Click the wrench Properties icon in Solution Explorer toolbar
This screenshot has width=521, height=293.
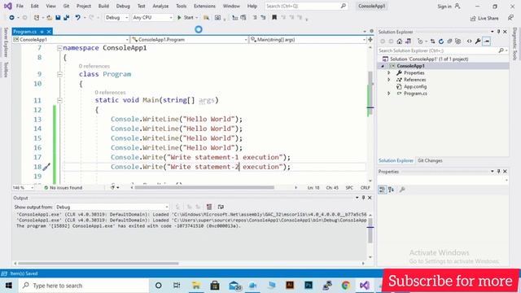pyautogui.click(x=478, y=42)
